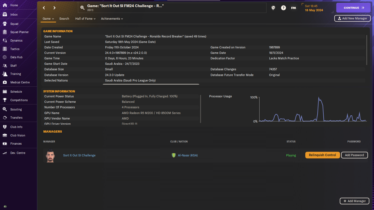Open Data Hub icon
This screenshot has height=210, width=374.
(5, 57)
